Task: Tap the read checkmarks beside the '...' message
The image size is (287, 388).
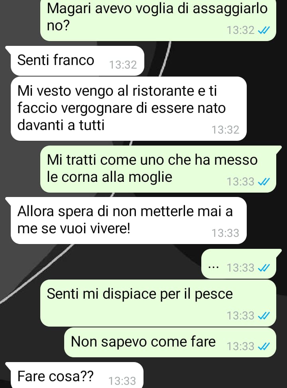Action: (x=263, y=268)
